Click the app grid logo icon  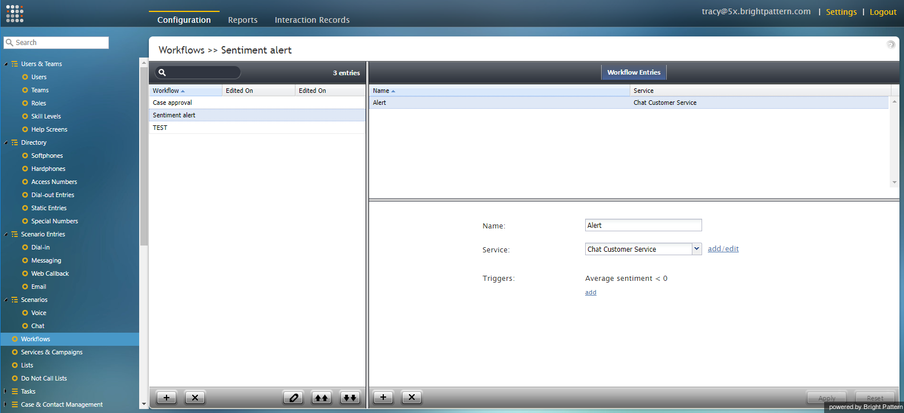pyautogui.click(x=15, y=14)
